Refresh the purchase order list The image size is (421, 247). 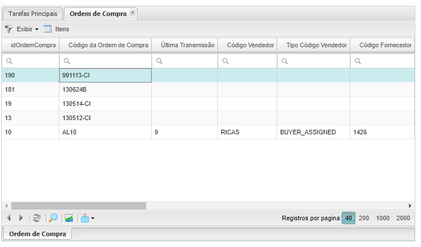click(37, 218)
